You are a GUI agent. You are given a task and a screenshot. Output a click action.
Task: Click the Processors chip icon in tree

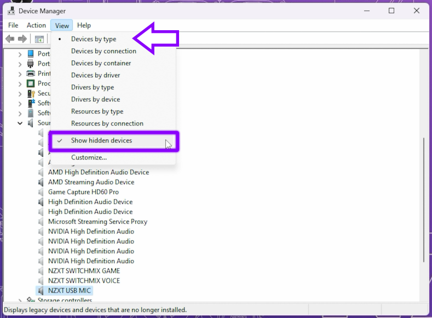[x=31, y=83]
